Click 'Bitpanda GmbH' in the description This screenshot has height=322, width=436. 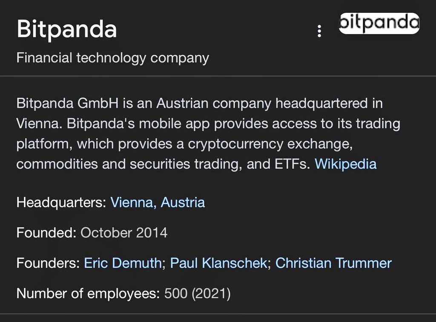pos(69,103)
